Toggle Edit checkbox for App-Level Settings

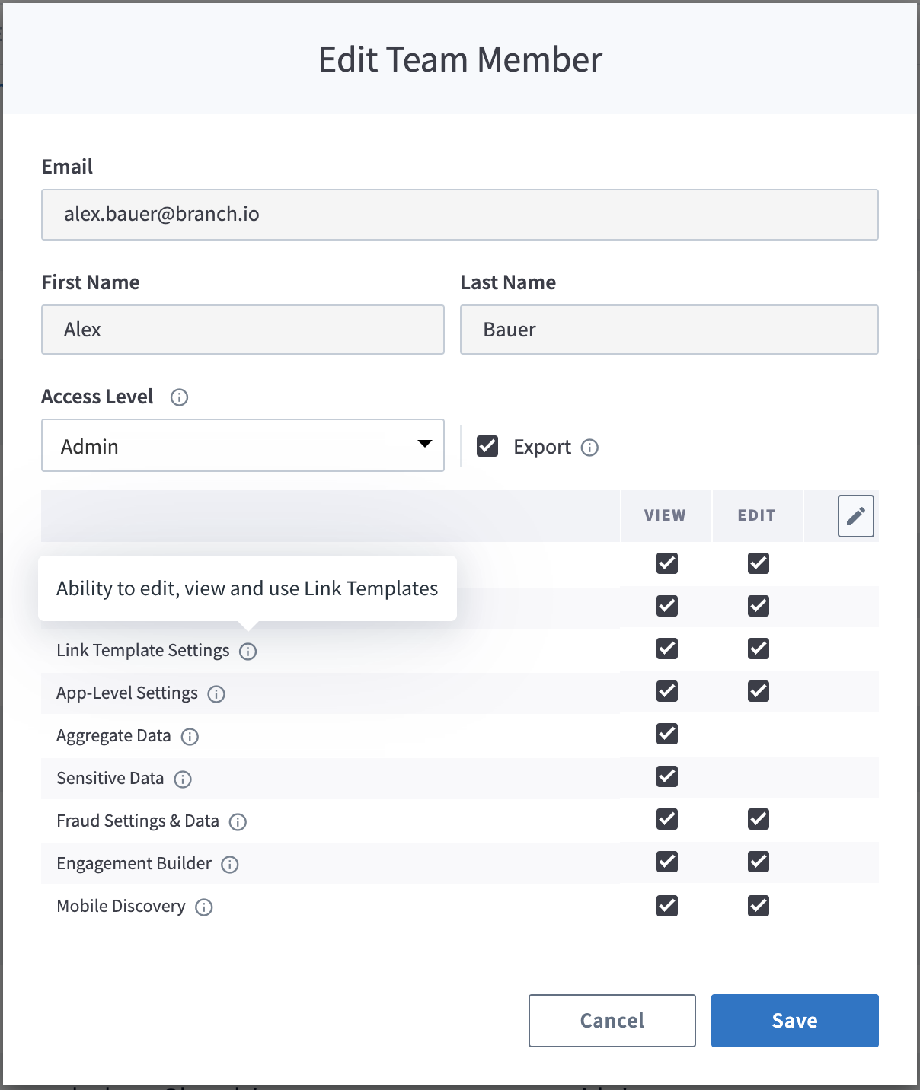[759, 691]
